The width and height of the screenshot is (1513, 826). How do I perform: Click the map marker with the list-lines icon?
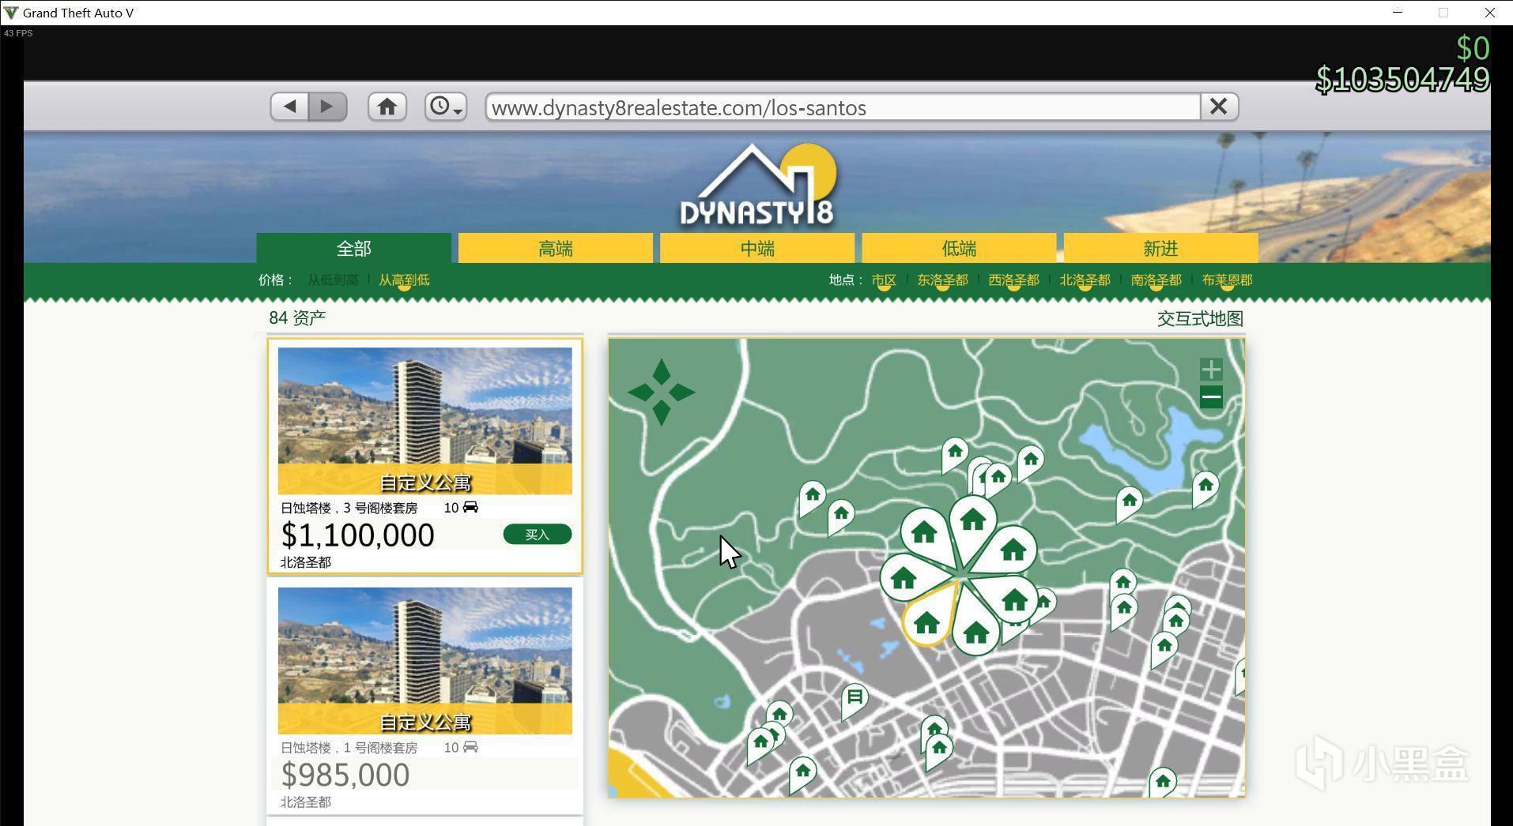click(854, 699)
